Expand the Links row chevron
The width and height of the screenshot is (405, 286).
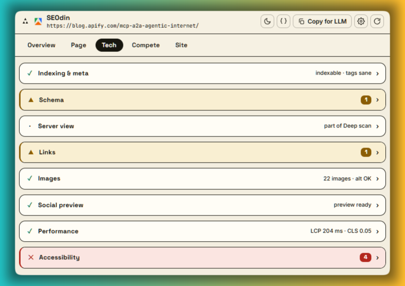tap(377, 153)
